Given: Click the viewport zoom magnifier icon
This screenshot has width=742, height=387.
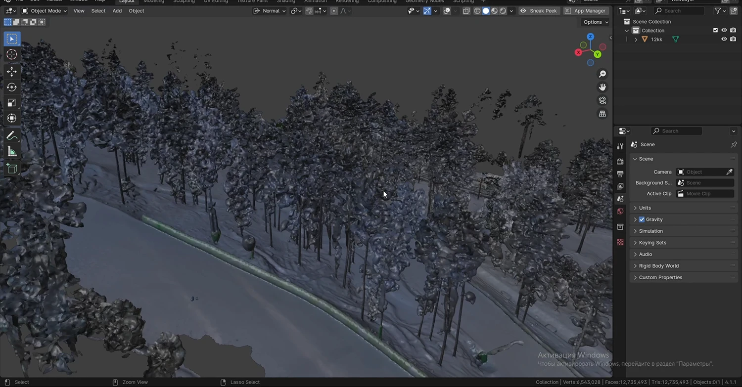Looking at the screenshot, I should (602, 74).
